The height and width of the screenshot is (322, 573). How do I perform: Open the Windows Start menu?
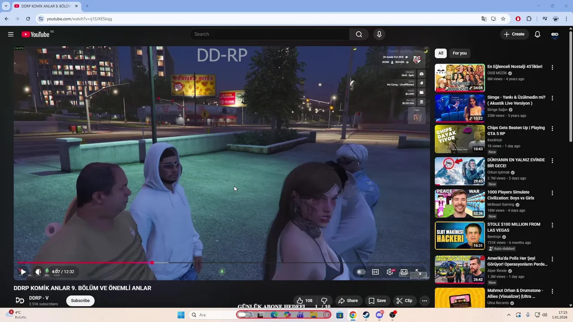coord(181,315)
